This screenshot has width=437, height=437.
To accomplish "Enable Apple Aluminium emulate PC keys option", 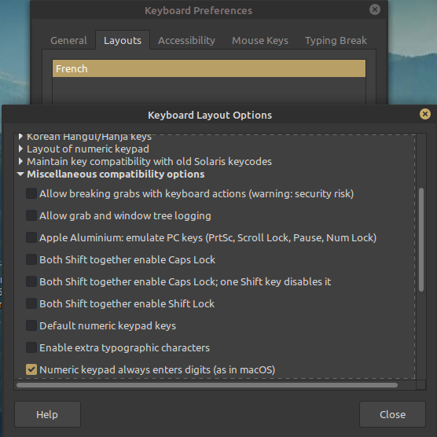I will coord(31,237).
